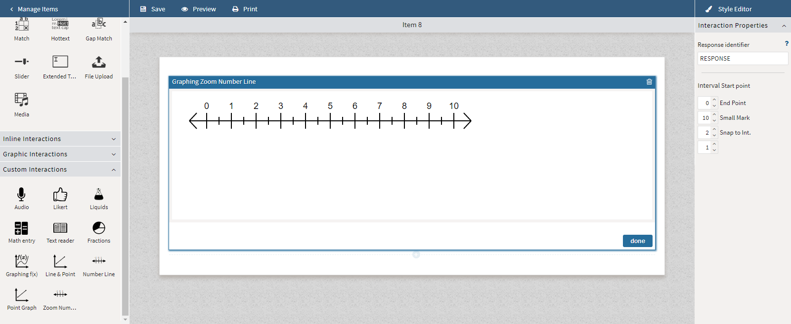Viewport: 791px width, 324px height.
Task: Expand the Graphic Interactions section
Action: coord(60,154)
